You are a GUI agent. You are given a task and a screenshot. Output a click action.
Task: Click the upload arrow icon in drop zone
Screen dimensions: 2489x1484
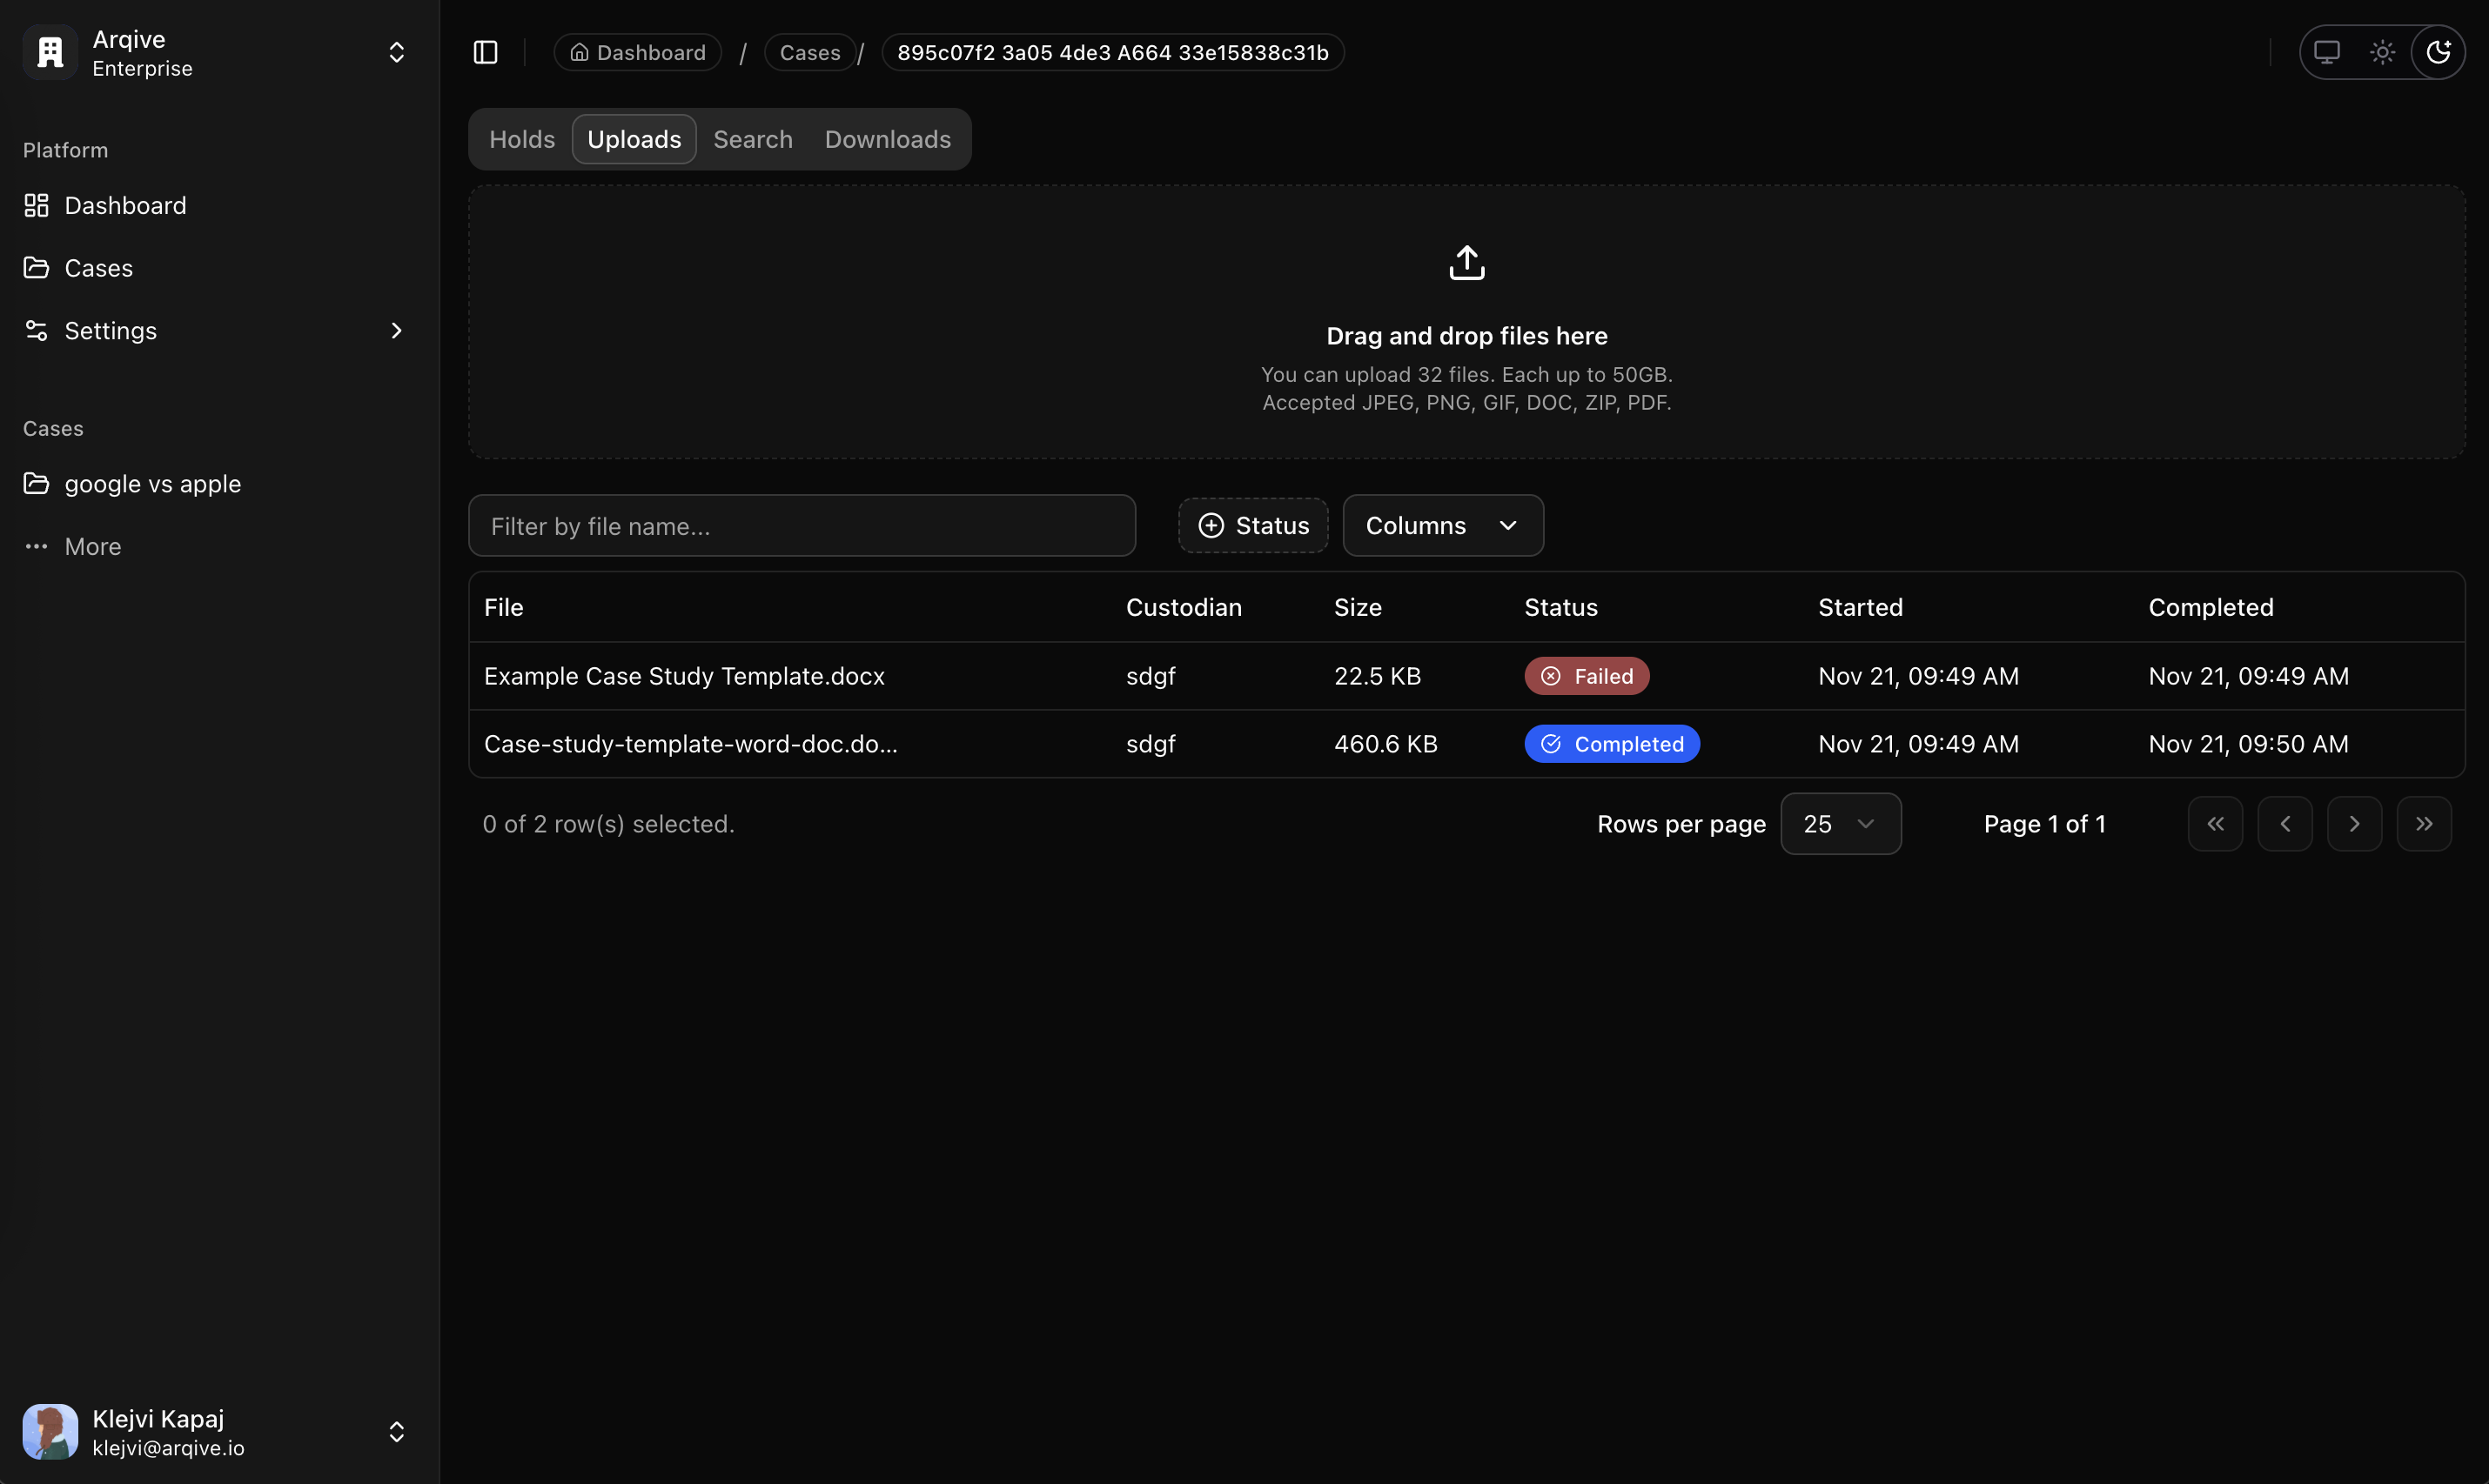pos(1466,261)
